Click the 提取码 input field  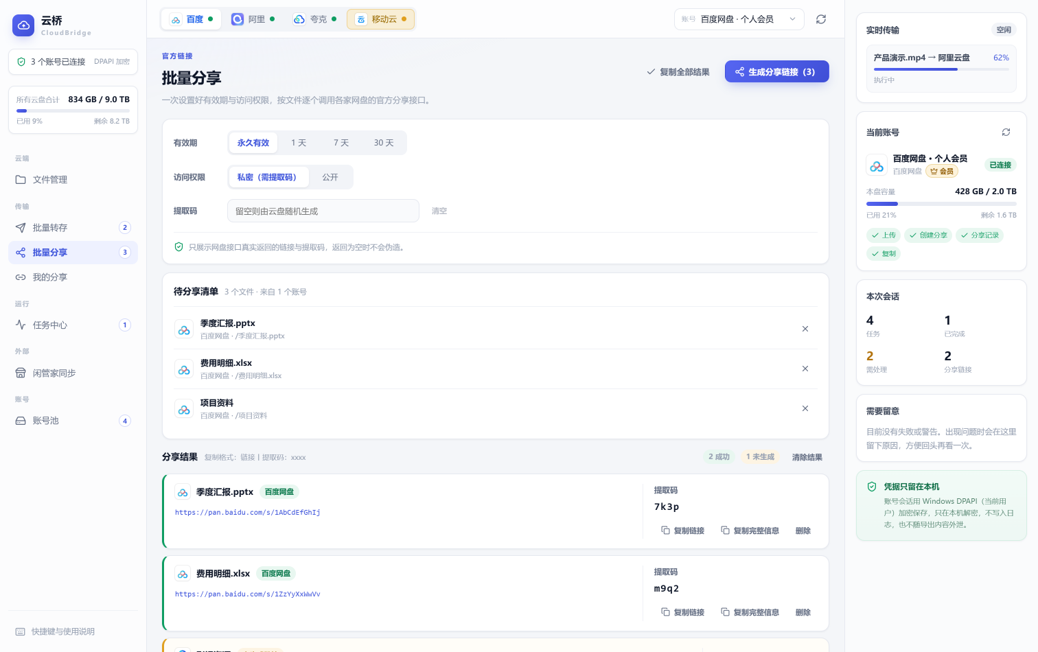click(x=323, y=211)
